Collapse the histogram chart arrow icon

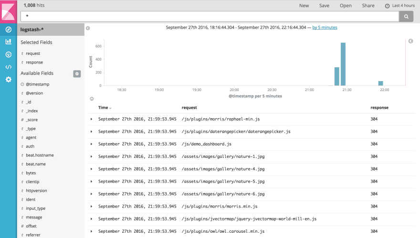click(92, 99)
